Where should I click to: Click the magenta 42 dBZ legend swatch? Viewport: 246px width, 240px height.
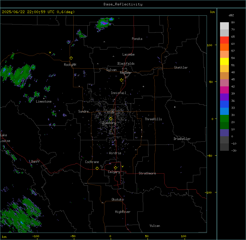pos(224,90)
